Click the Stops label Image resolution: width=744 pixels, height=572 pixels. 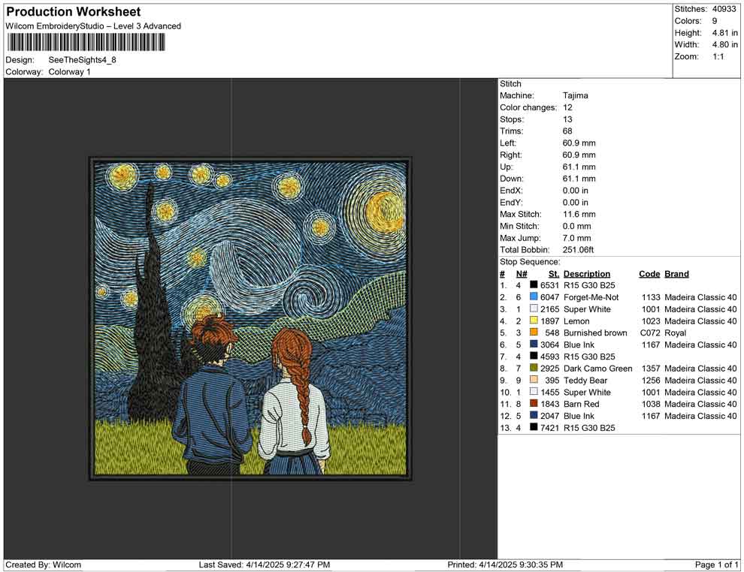coord(512,119)
